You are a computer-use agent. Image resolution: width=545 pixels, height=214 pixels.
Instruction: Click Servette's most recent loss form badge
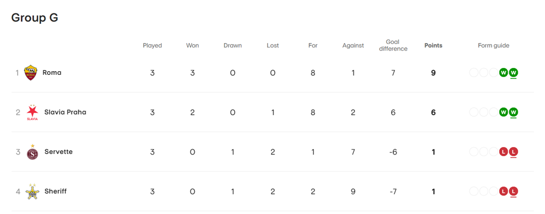[514, 152]
